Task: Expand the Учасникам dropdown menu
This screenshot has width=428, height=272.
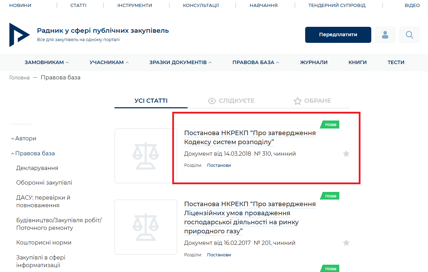Action: tap(109, 62)
